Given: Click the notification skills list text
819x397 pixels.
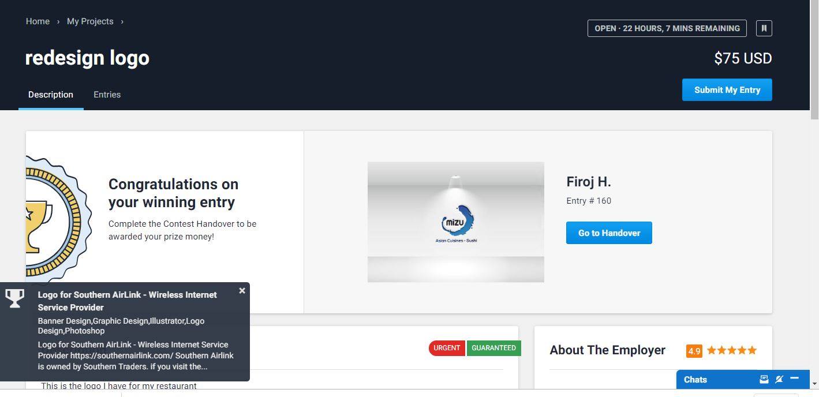Looking at the screenshot, I should [x=121, y=326].
